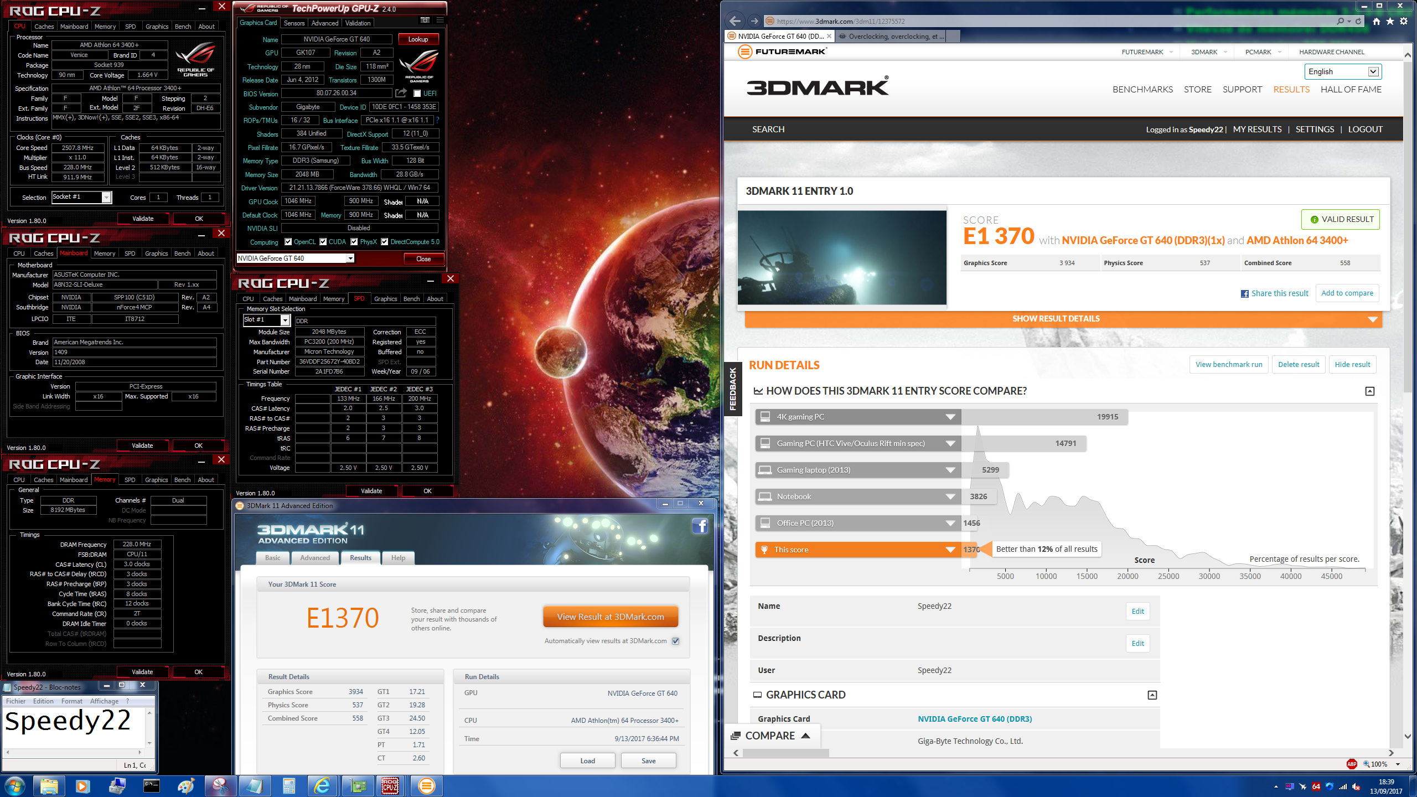Image resolution: width=1417 pixels, height=797 pixels.
Task: Click the browser address bar URL
Action: tap(841, 21)
